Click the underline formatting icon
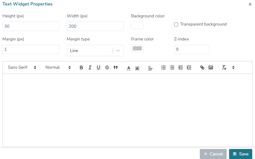 coord(98,67)
